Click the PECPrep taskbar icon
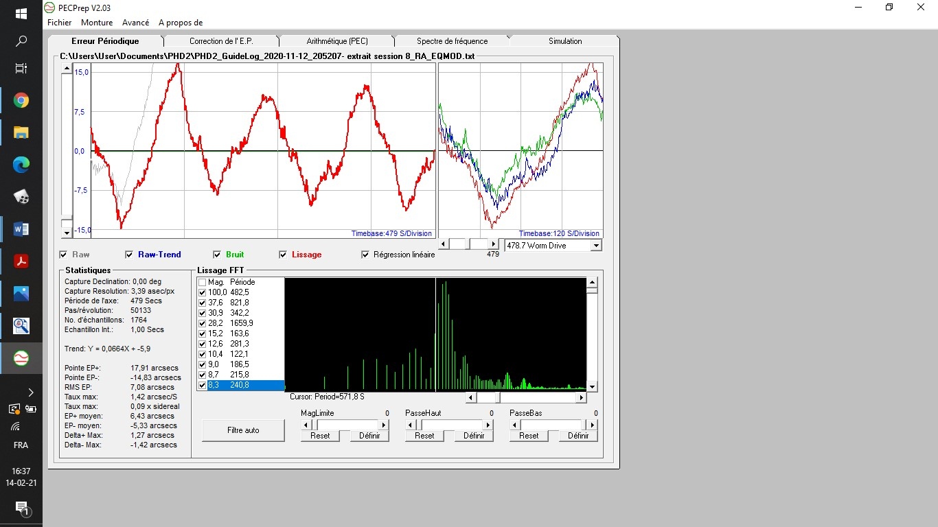Screen dimensions: 938x527 21,358
